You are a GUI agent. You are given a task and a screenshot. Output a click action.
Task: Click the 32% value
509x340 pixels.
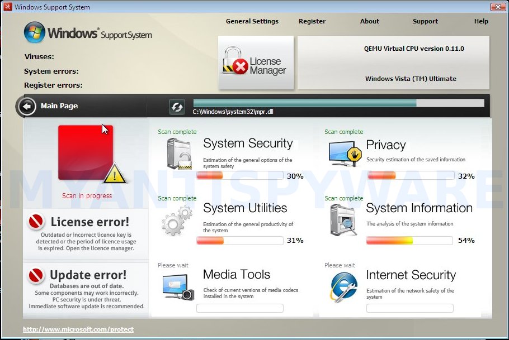pos(466,176)
